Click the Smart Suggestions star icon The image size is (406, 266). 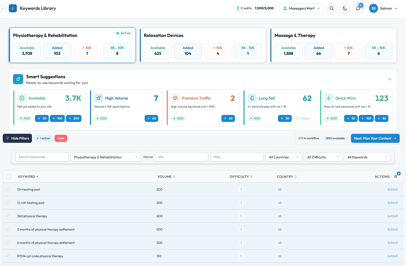coord(18,79)
